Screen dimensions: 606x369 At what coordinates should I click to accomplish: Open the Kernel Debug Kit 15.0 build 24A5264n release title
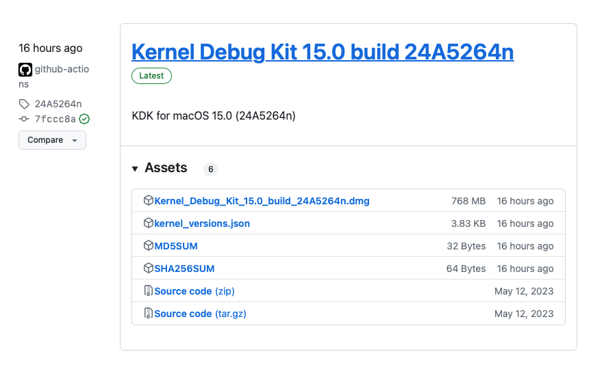[323, 52]
